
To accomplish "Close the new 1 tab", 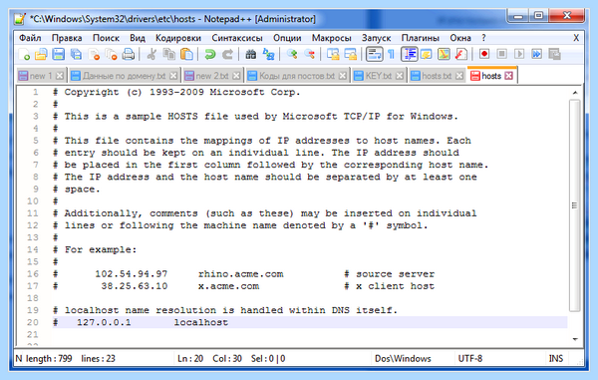I will pyautogui.click(x=60, y=76).
